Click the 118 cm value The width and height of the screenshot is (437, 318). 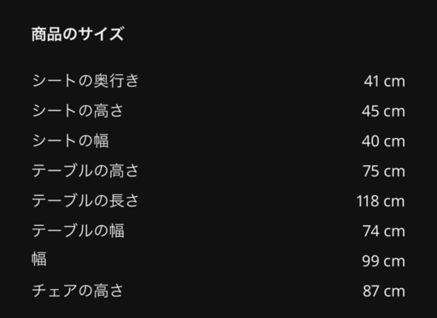tap(381, 201)
